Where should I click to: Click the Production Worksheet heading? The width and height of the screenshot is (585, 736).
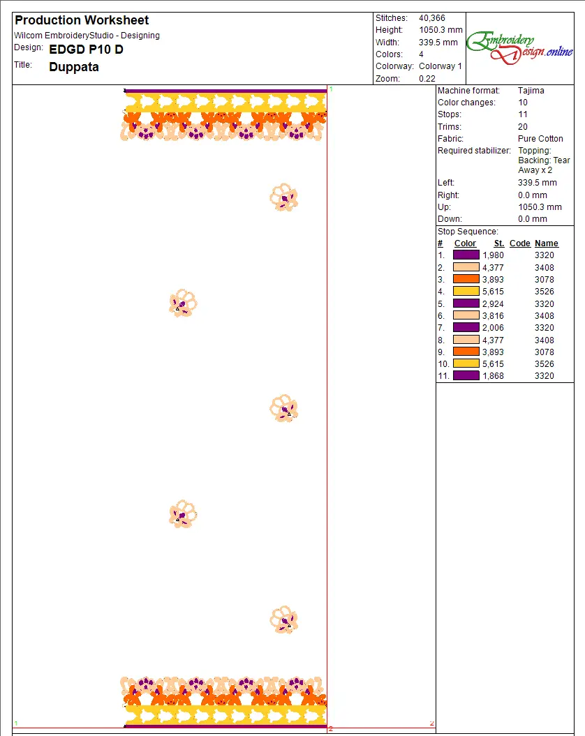tap(82, 20)
